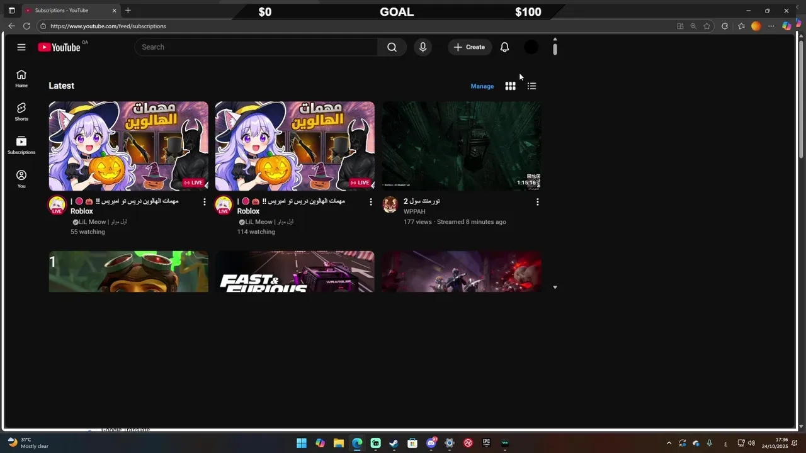Go to Home in the sidebar
The image size is (806, 453).
coord(21,79)
